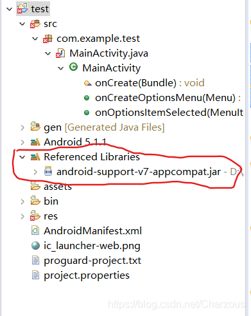
Task: Click the com.example.test package icon
Action: coord(48,39)
